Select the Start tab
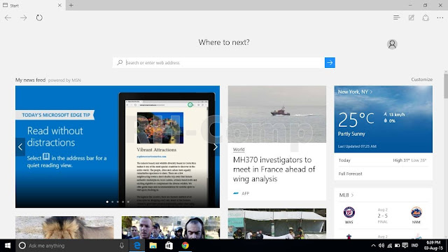 tap(33, 5)
